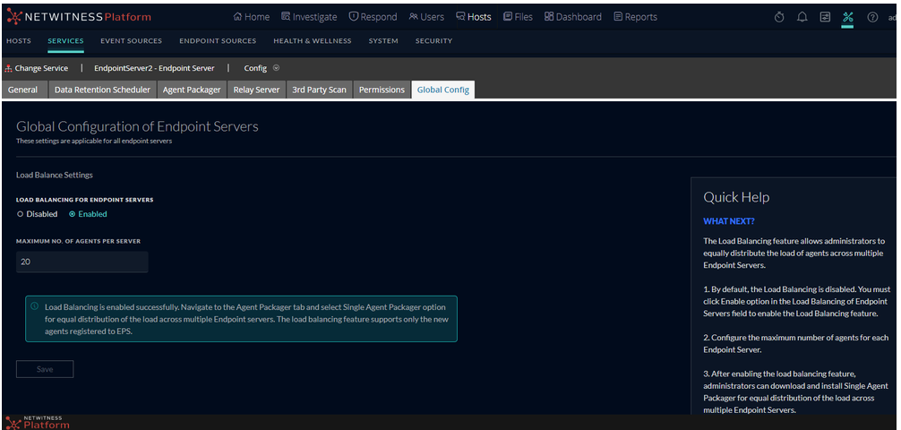Click the NetWitness Platform logo at top
Viewport: 901px width, 430px height.
click(x=79, y=17)
